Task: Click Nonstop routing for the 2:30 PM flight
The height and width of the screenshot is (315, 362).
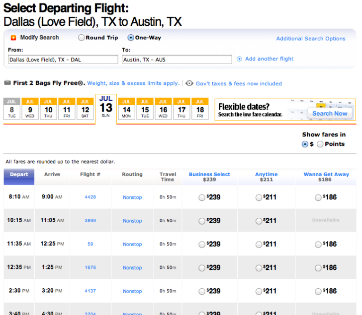Action: 132,291
